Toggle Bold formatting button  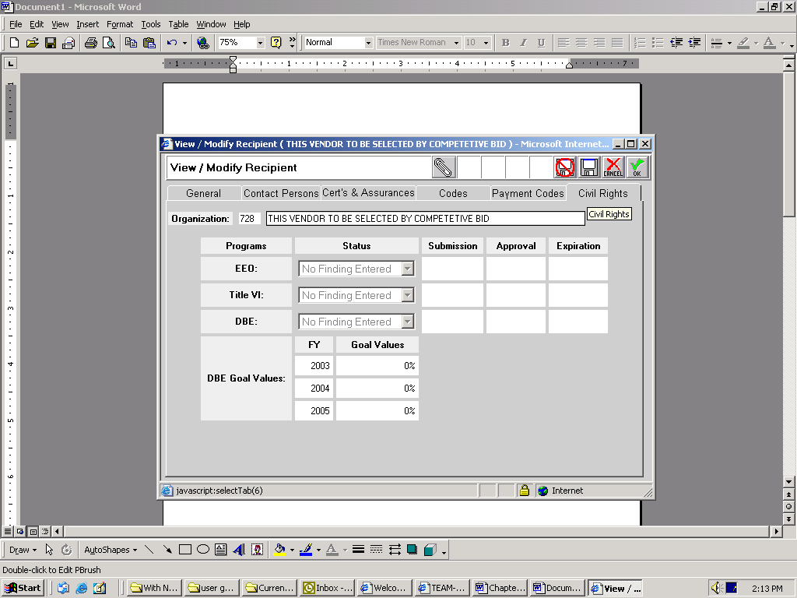[505, 43]
